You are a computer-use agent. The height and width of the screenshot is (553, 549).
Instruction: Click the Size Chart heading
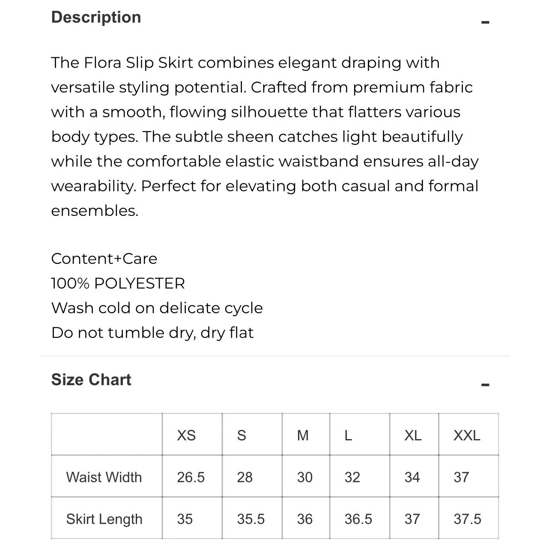tap(91, 380)
